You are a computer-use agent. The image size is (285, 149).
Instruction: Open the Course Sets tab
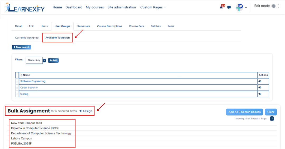136,26
